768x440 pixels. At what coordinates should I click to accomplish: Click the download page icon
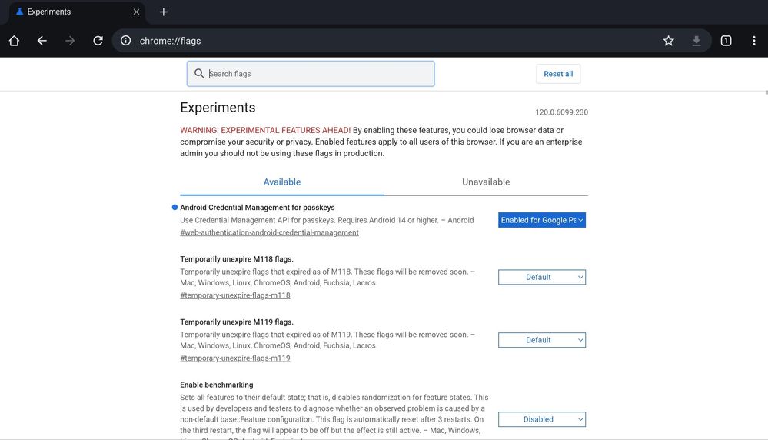(x=697, y=41)
